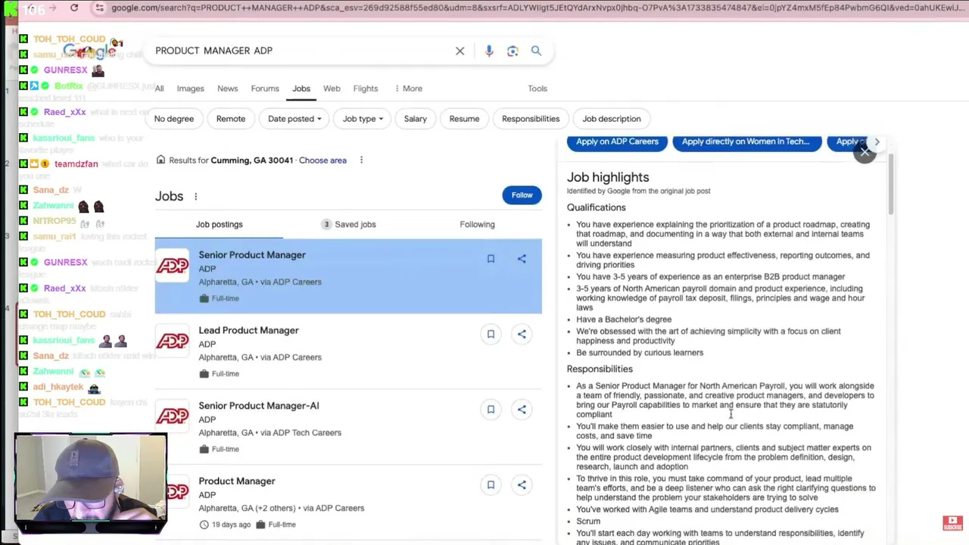Screen dimensions: 969x545
Task: Open the three-dot menu beside the Jobs heading
Action: click(x=195, y=197)
